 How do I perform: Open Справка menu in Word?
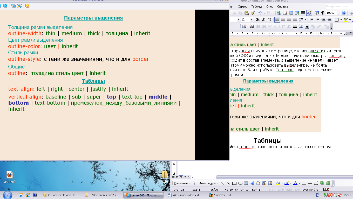[283, 6]
